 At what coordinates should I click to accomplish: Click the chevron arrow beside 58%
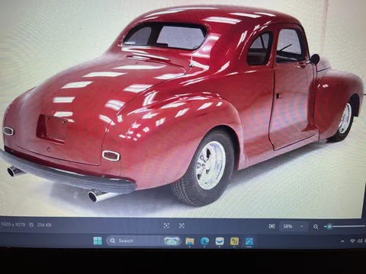coord(302,226)
